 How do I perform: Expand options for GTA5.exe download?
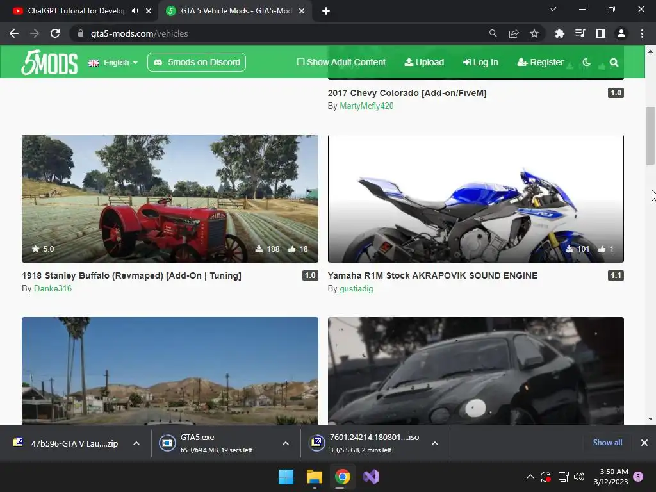[286, 443]
